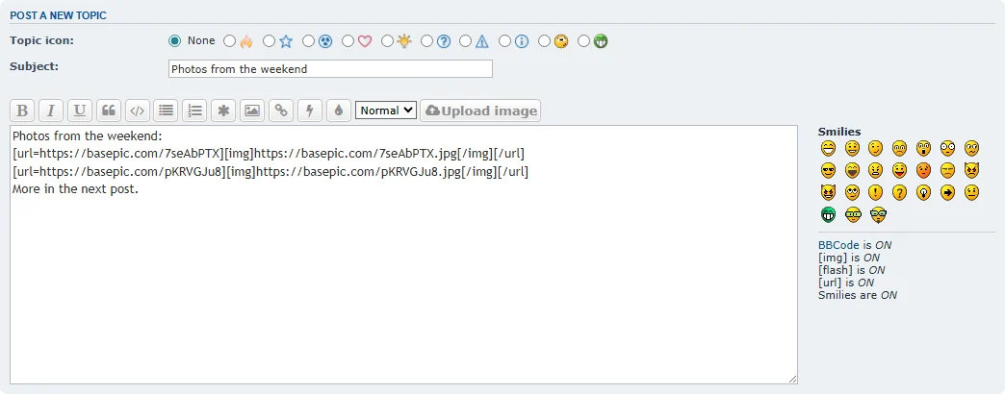Insert a numbered ordered list

click(x=194, y=111)
